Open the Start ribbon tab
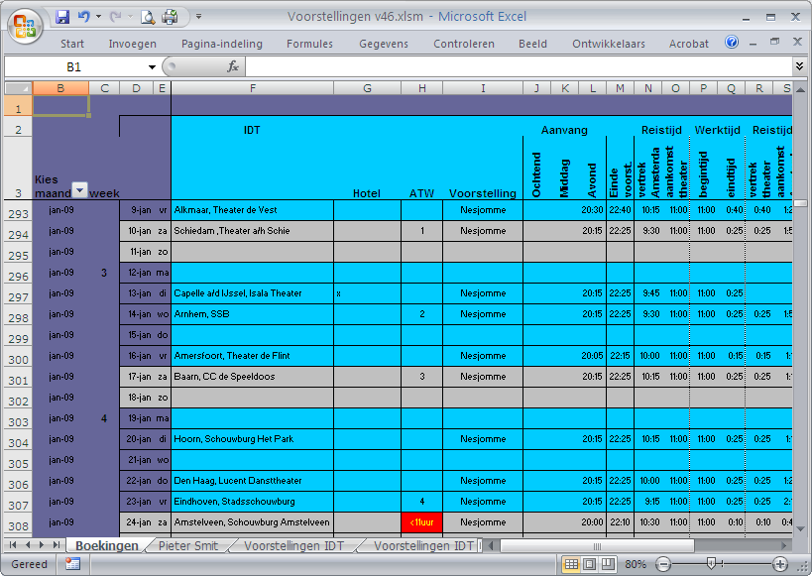The image size is (812, 576). pos(72,44)
